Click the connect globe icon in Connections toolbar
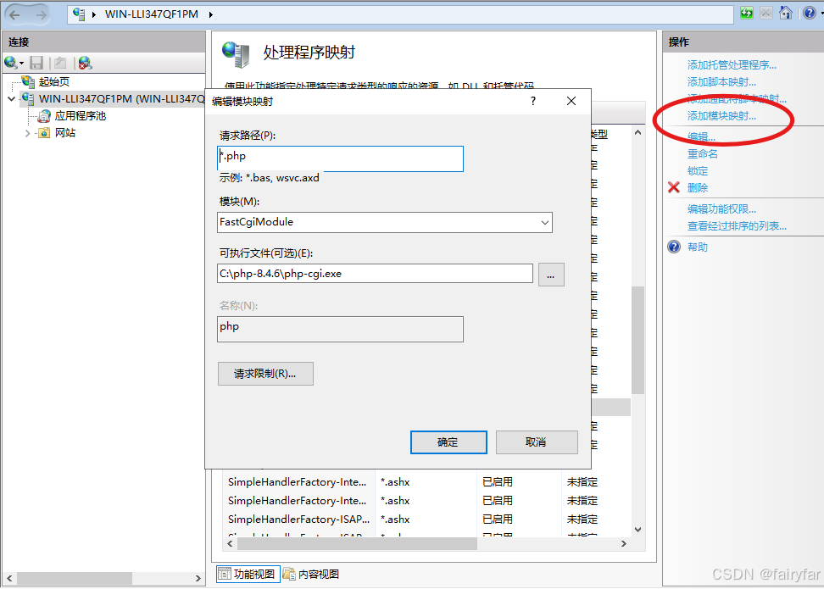 [10, 63]
